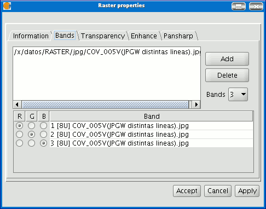Screen dimensions: 266x209
Task: Click the Add button
Action: coord(227,59)
